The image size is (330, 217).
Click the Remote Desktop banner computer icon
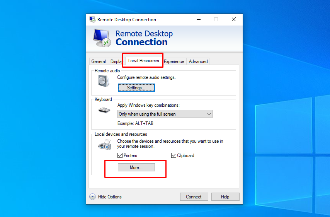(x=102, y=38)
